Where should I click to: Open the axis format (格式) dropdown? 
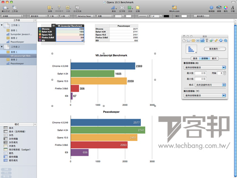pos(210,85)
